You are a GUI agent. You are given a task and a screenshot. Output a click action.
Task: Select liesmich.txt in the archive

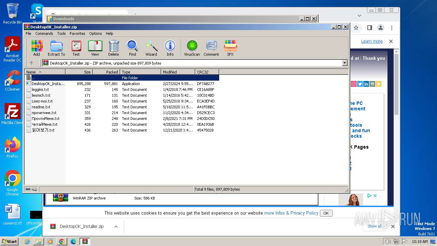click(x=122, y=95)
